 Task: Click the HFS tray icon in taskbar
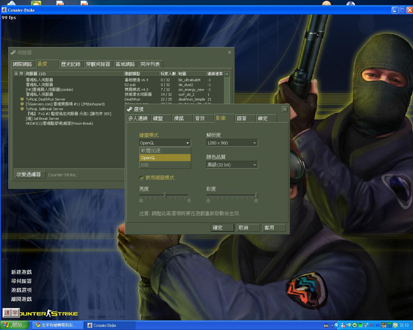pos(384,325)
